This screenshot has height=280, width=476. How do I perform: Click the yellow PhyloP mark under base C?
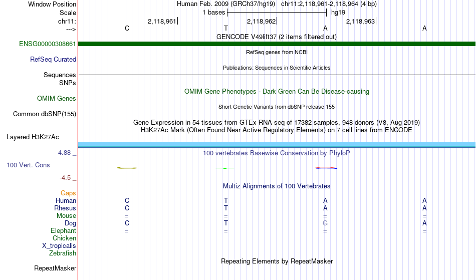click(127, 168)
